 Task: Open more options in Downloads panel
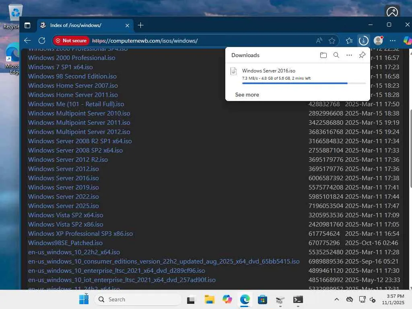click(x=349, y=55)
